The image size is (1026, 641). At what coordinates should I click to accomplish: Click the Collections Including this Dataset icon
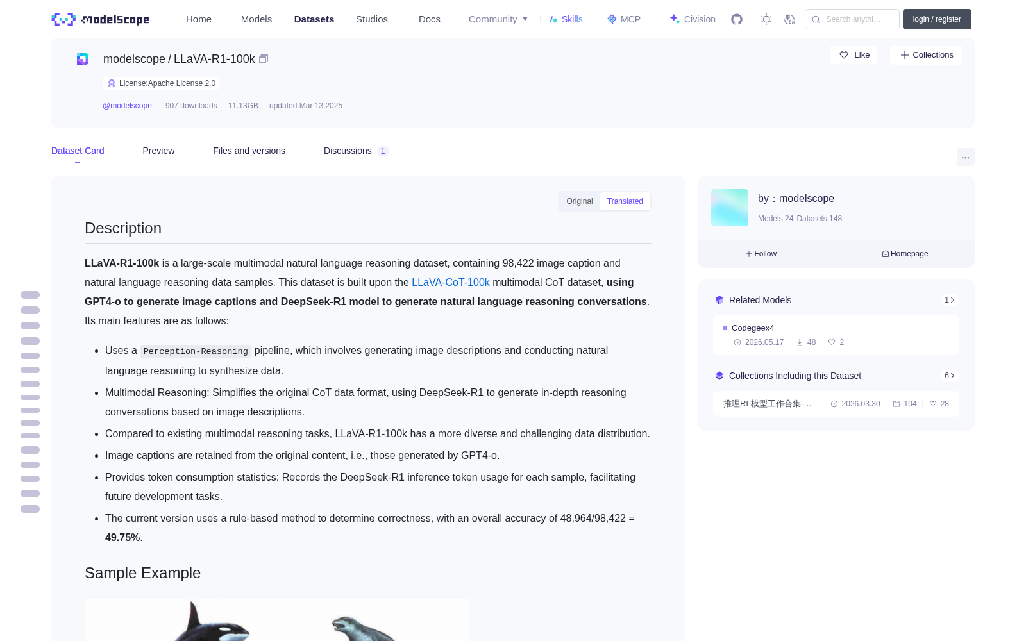click(x=719, y=376)
